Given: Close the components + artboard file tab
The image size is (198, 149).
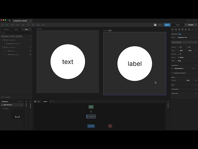Looking at the screenshot, I should [31, 21].
